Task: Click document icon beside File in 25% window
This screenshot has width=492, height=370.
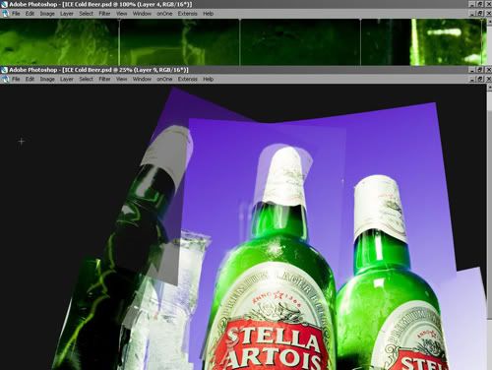Action: (5, 79)
